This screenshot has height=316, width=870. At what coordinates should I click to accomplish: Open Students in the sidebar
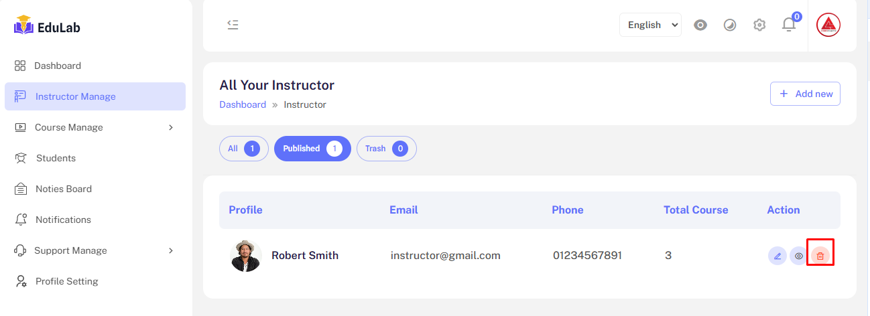pos(56,158)
